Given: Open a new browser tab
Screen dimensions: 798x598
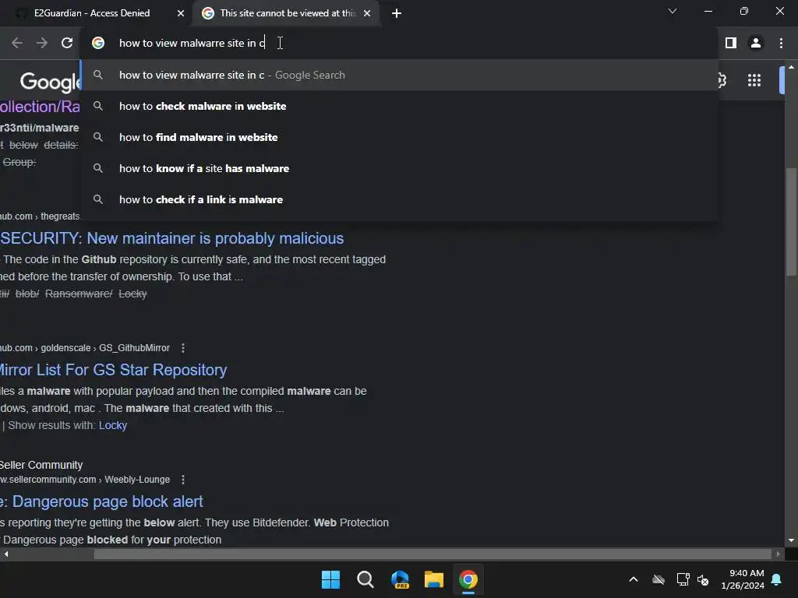Looking at the screenshot, I should click(397, 13).
